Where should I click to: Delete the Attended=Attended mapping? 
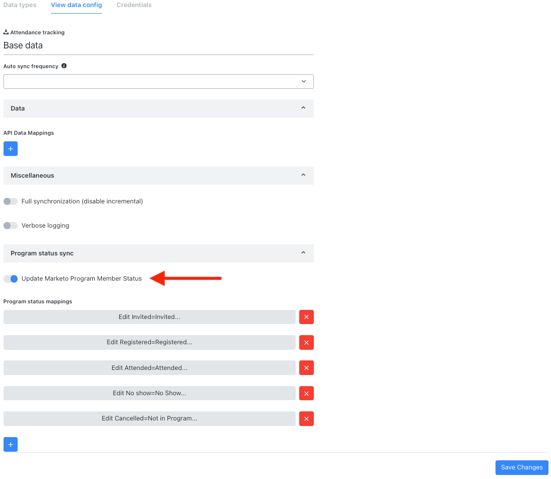(306, 367)
